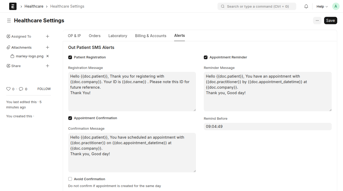Viewport: 343px width, 191px height.
Task: Open the Healthcare breadcrumb link
Action: click(34, 6)
